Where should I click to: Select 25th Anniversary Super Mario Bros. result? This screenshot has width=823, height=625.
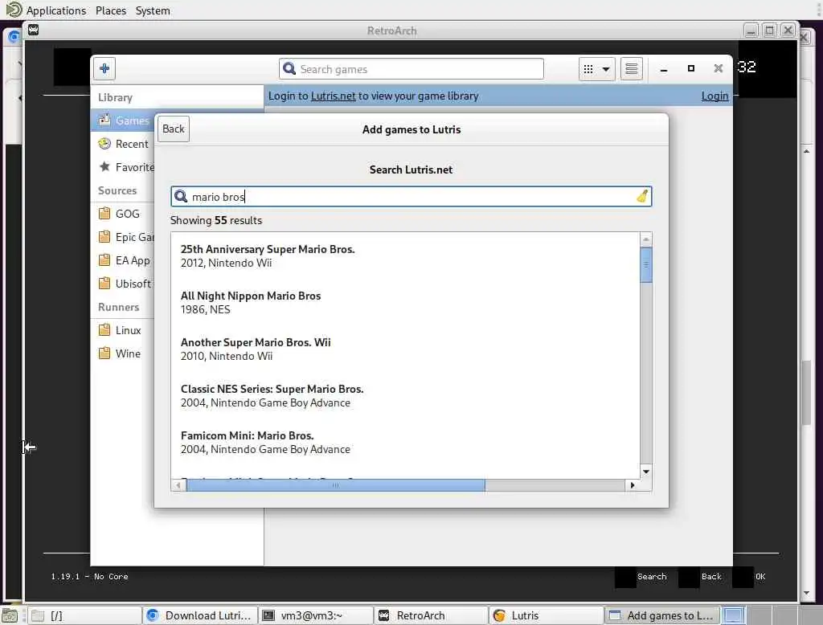pos(405,255)
